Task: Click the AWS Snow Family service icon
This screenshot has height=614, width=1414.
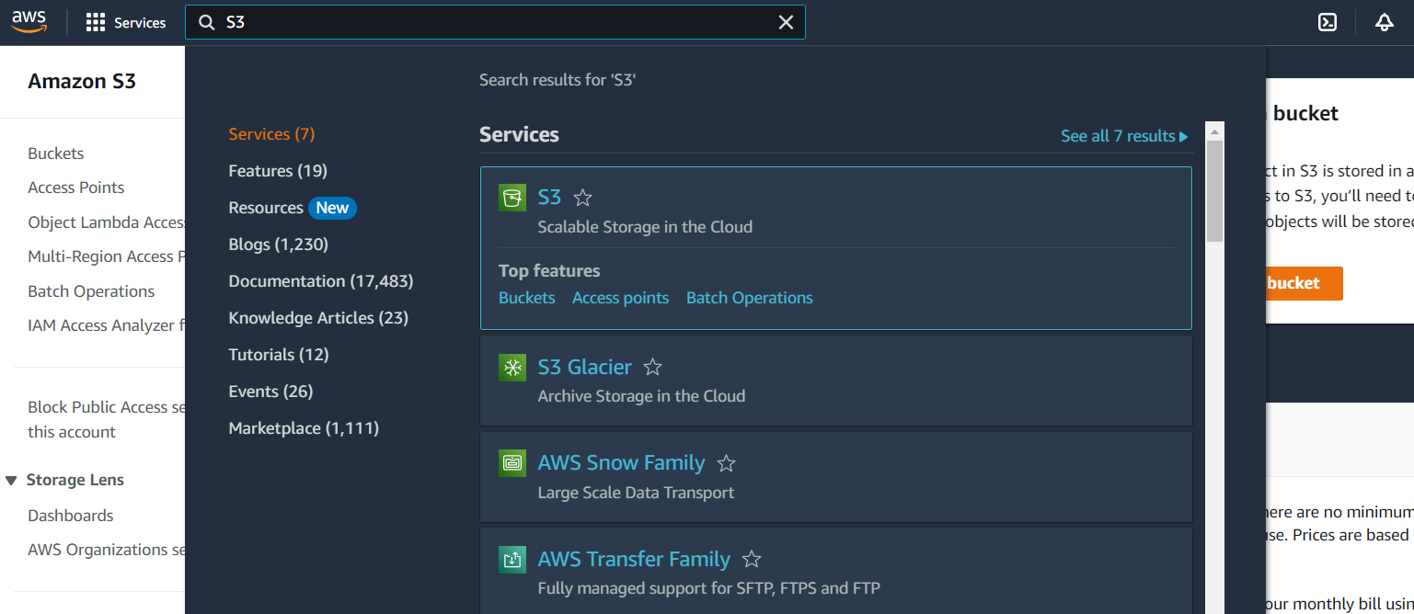Action: (512, 462)
